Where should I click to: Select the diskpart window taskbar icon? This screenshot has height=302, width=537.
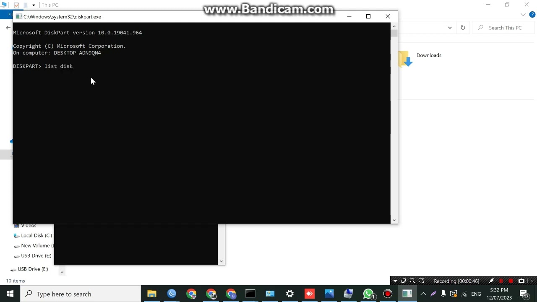[407, 294]
